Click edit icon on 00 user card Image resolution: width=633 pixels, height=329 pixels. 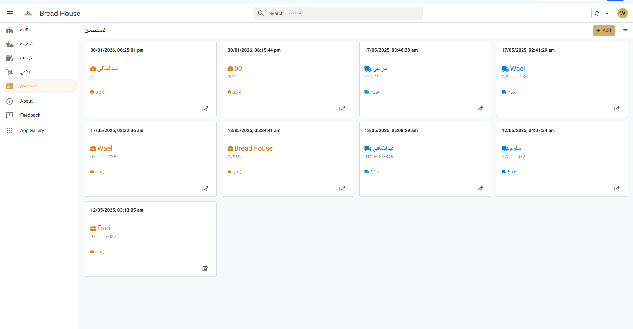tap(342, 109)
